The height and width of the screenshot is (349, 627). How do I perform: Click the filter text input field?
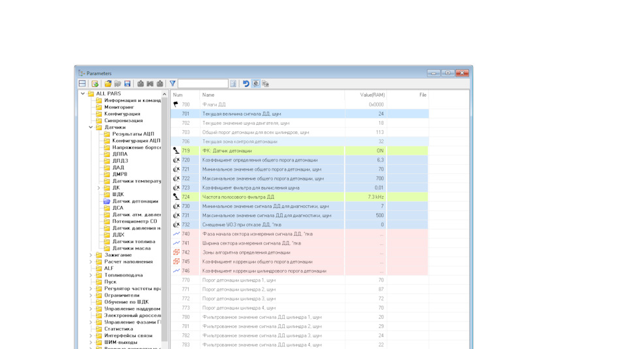pyautogui.click(x=203, y=83)
